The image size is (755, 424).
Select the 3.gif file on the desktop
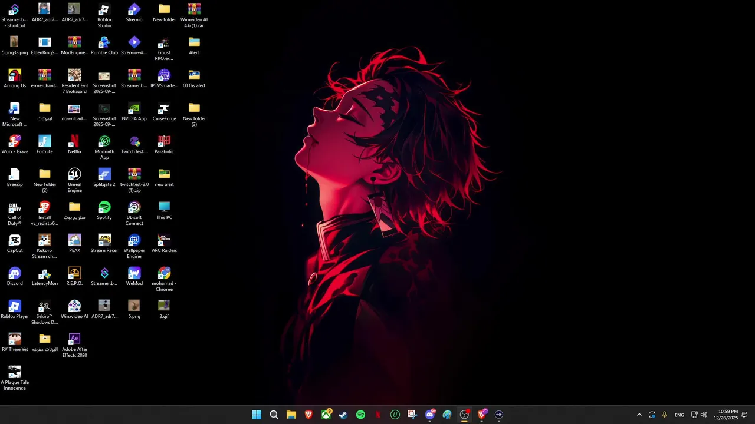[x=164, y=310]
